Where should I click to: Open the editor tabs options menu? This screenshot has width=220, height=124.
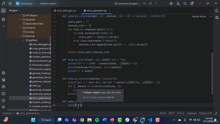(x=210, y=11)
